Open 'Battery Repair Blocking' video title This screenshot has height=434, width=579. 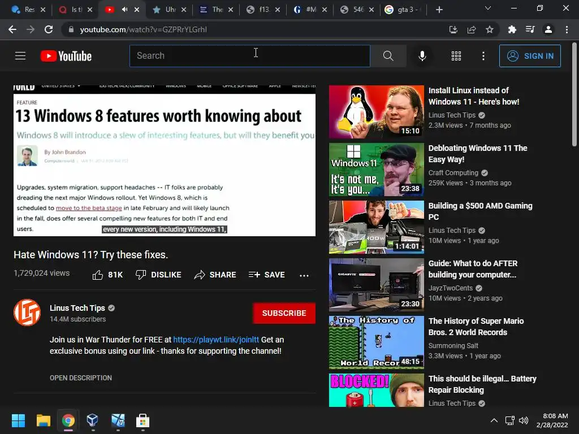pyautogui.click(x=482, y=384)
